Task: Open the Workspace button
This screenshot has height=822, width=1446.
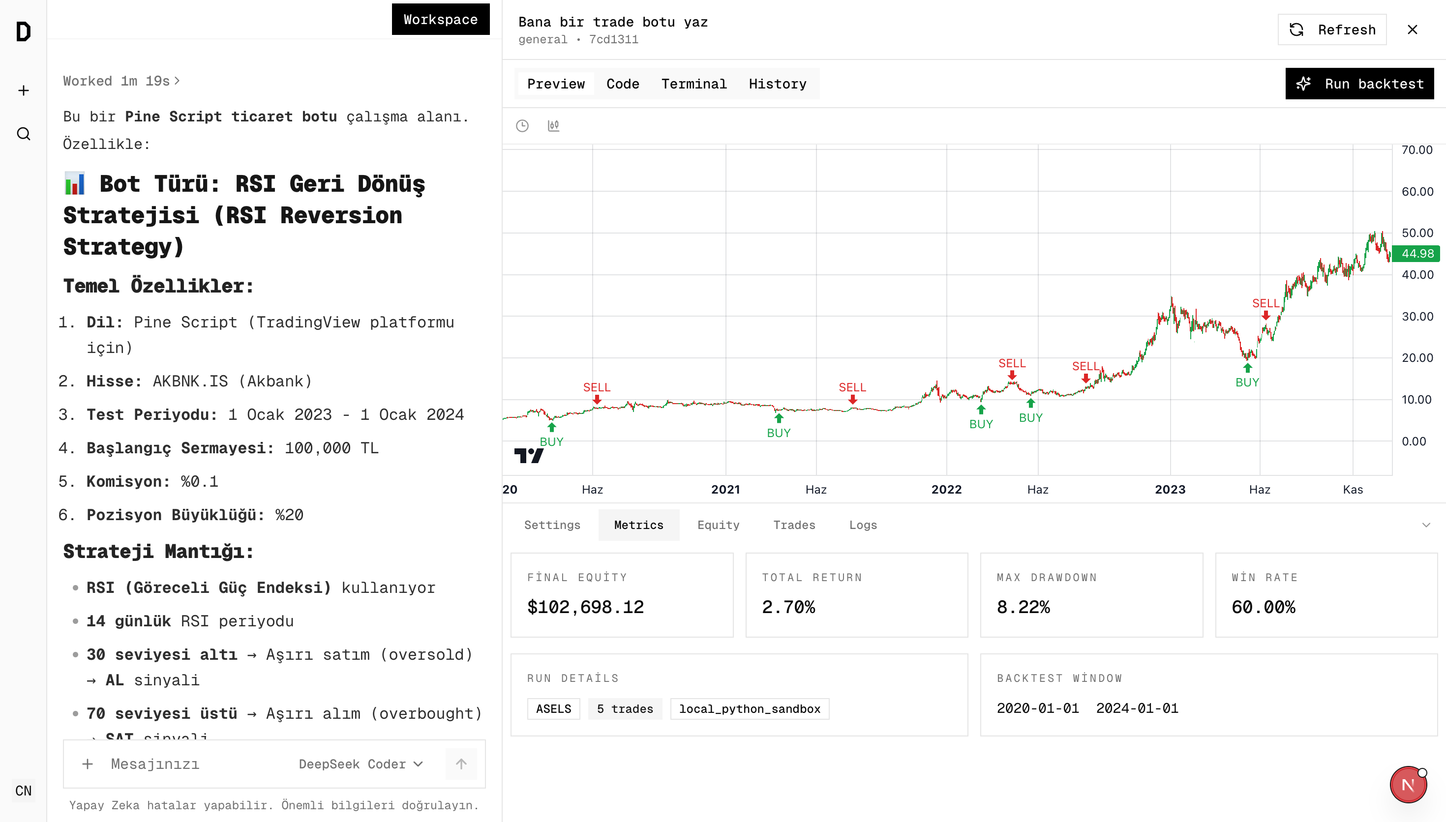Action: tap(440, 20)
